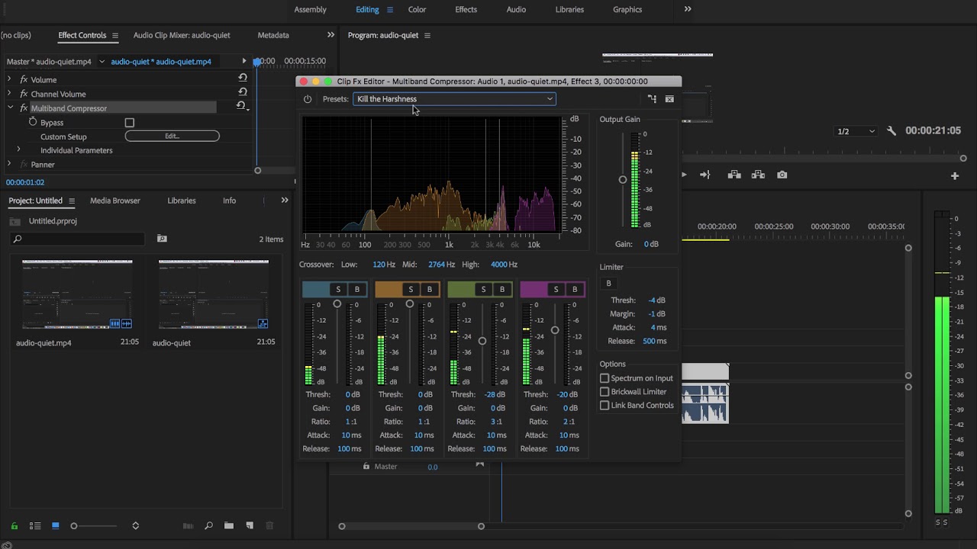Open the Libraries workspace tab at top
The height and width of the screenshot is (549, 977).
(x=569, y=9)
